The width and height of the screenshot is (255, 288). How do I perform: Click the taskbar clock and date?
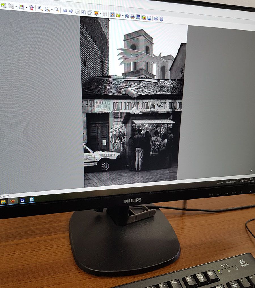pyautogui.click(x=251, y=180)
